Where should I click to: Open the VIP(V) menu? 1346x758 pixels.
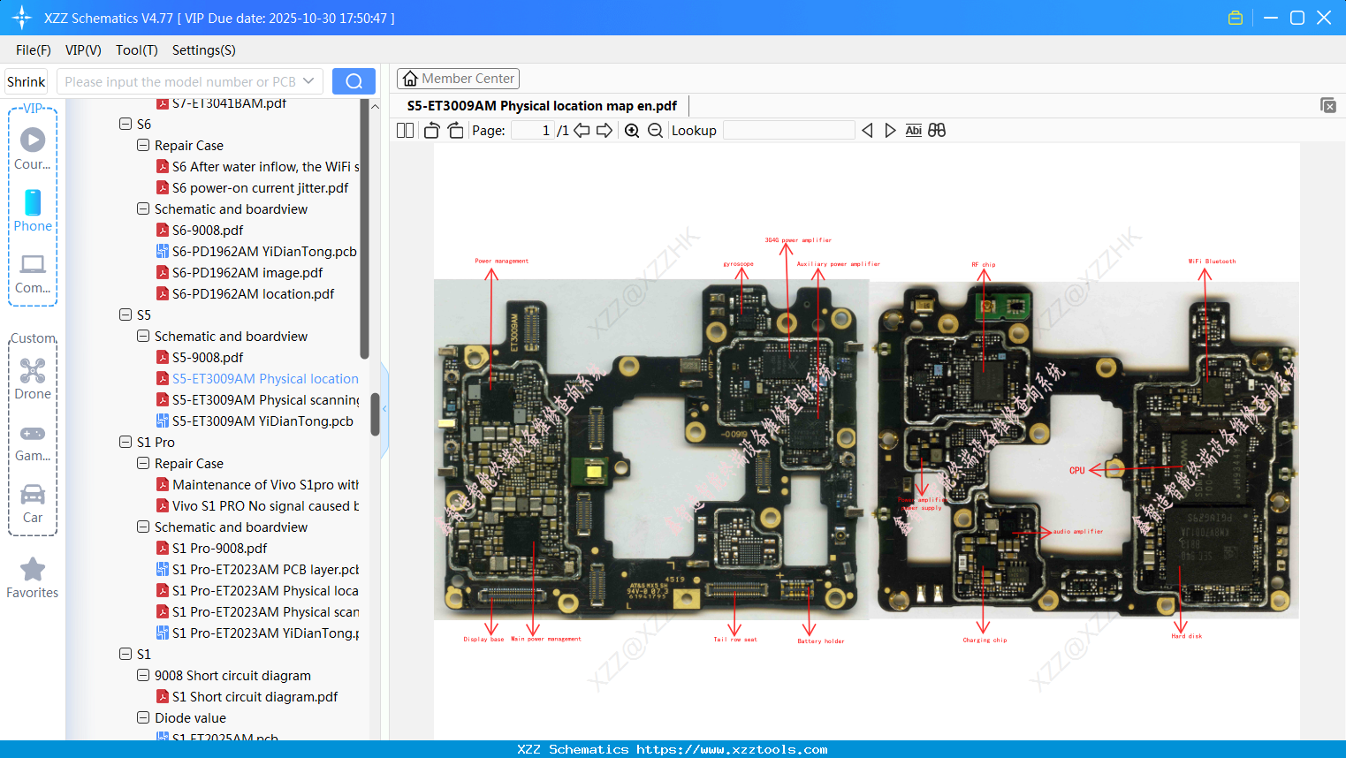click(83, 50)
